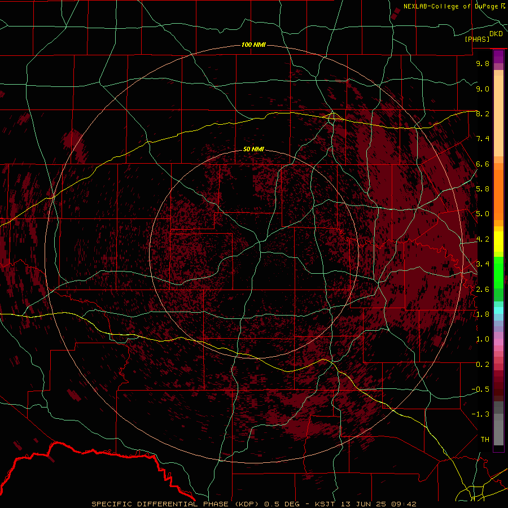
Task: Click the 1.8 scale value
Action: [483, 314]
